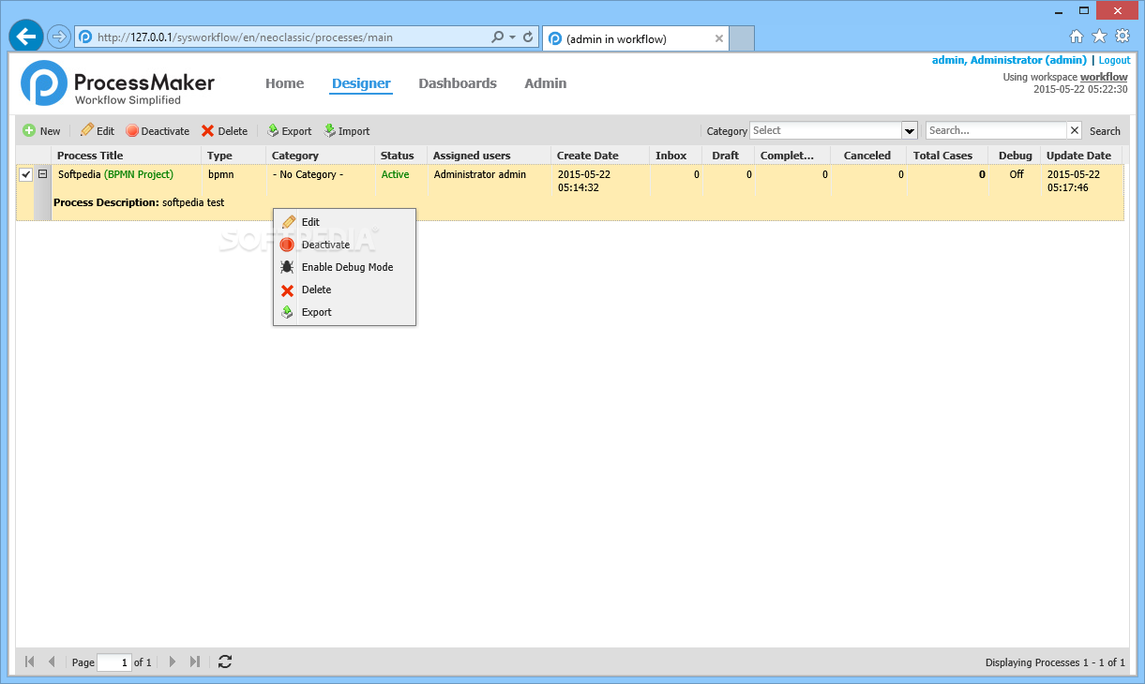The height and width of the screenshot is (684, 1145).
Task: Choose Delete from the context menu
Action: tap(344, 290)
